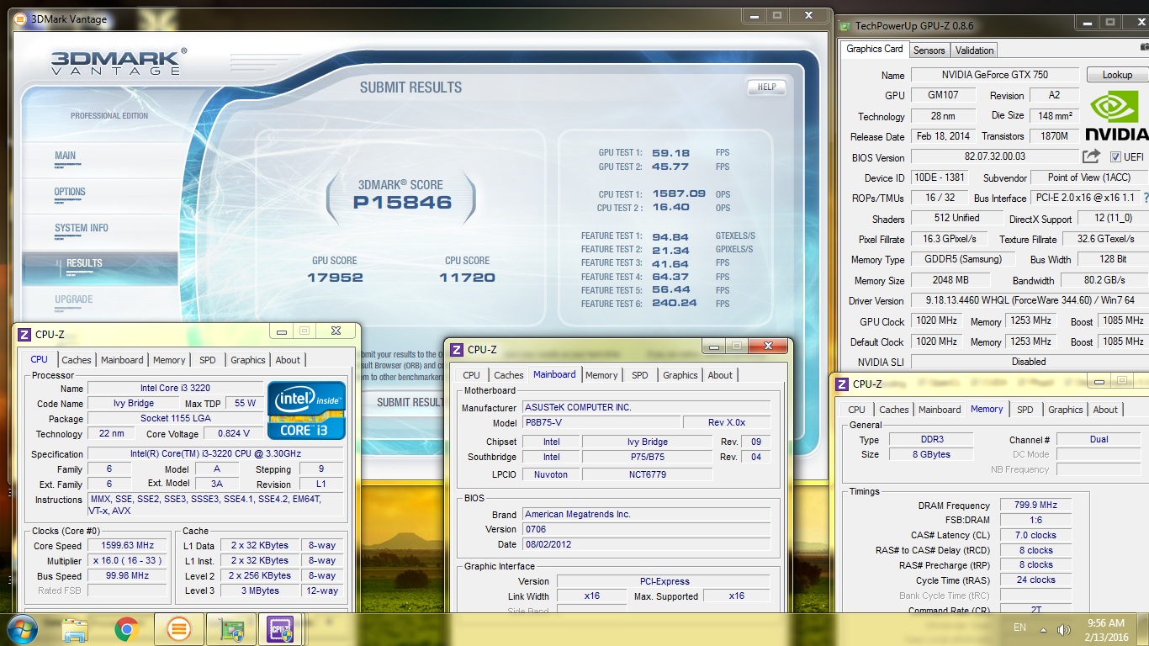Click GPU TEST 1 value 59.18

tap(670, 153)
